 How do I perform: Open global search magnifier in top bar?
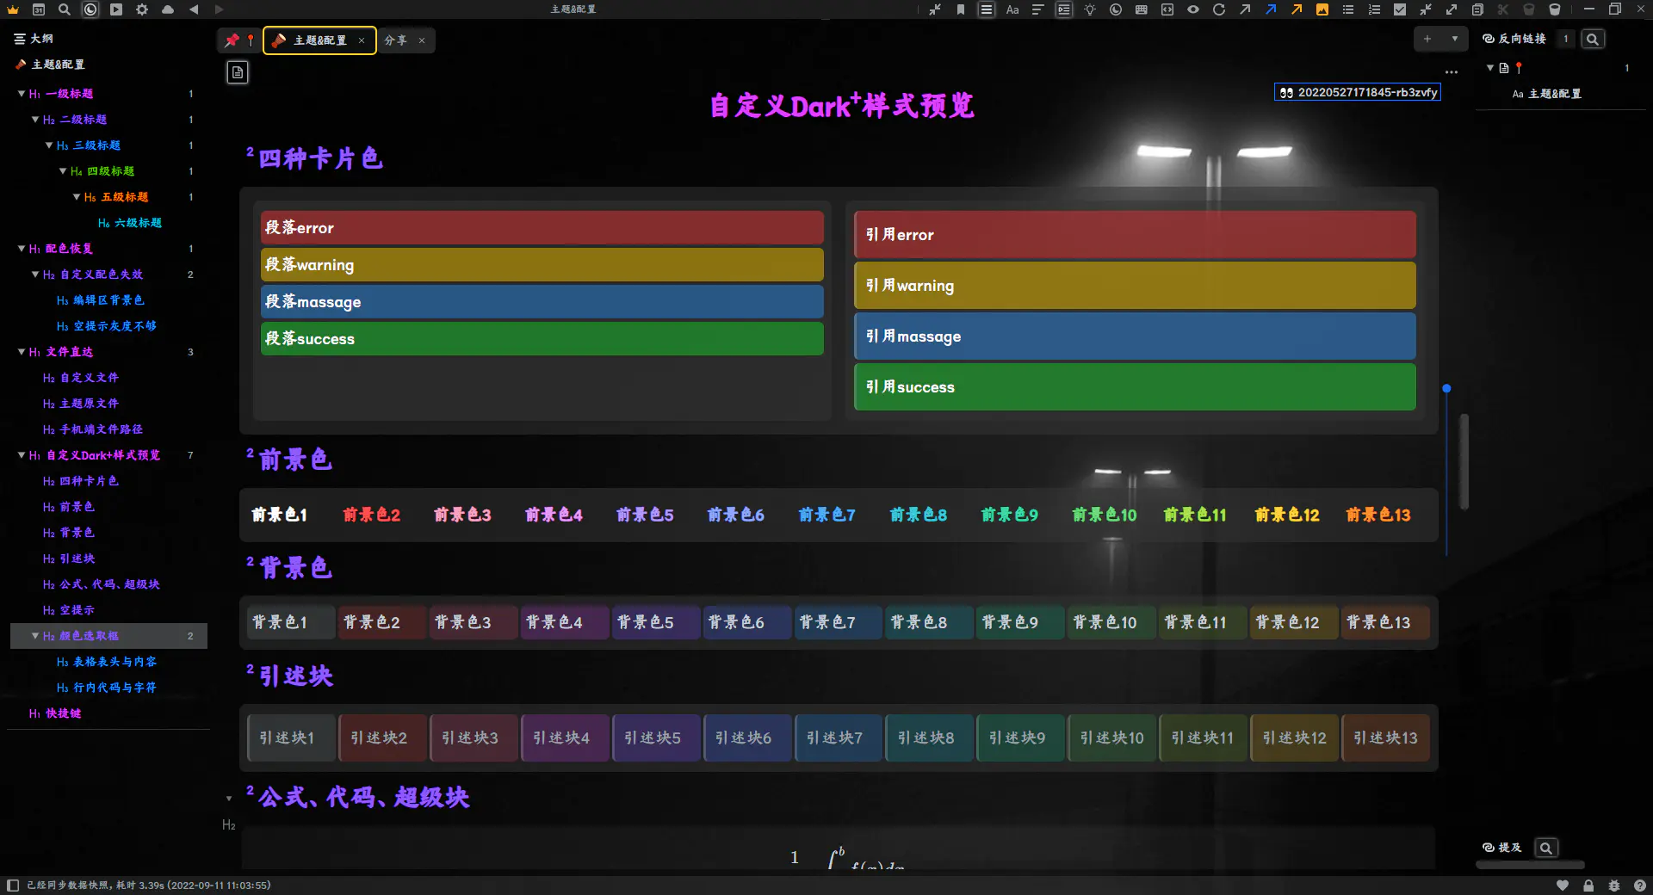click(x=65, y=9)
